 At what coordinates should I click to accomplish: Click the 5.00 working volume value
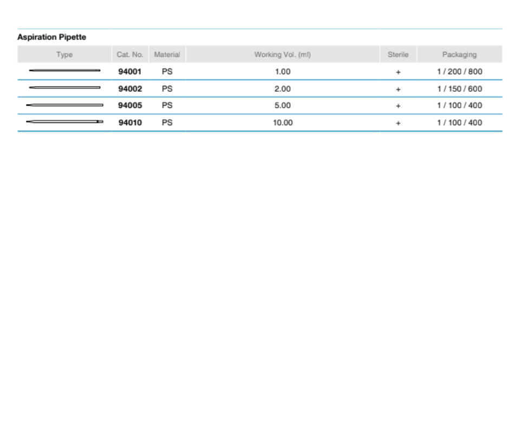282,106
